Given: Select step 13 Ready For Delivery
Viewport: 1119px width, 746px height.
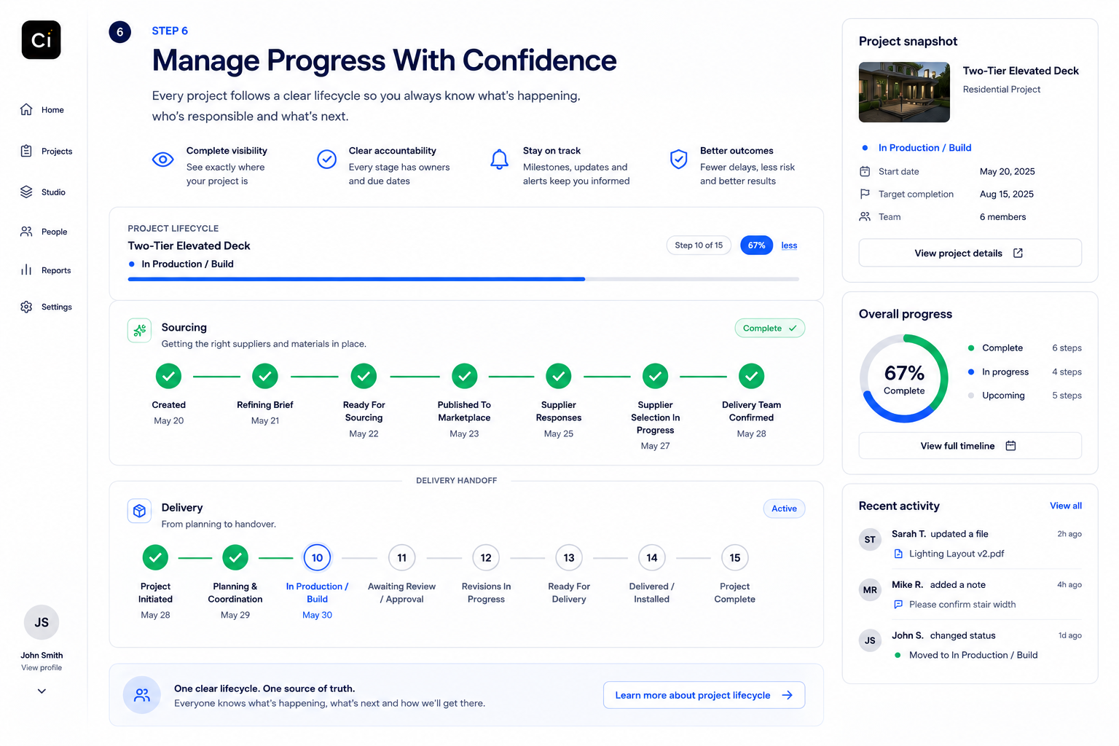Looking at the screenshot, I should [569, 557].
